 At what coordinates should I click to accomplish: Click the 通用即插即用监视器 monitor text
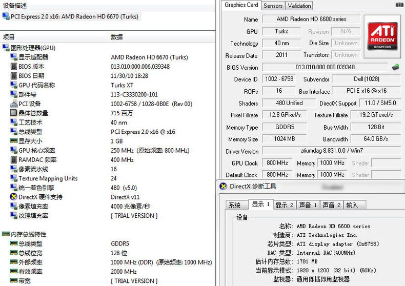(323, 279)
